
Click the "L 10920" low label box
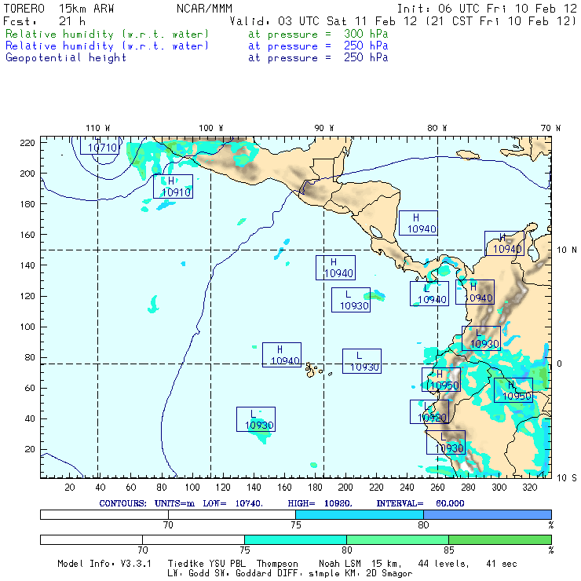(x=429, y=411)
